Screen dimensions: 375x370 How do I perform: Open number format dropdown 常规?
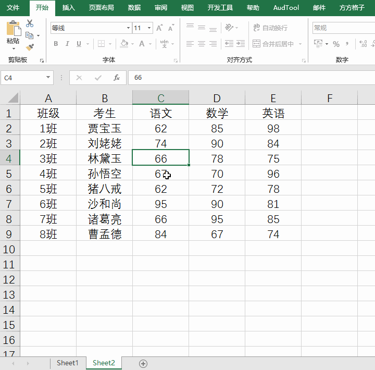pos(344,28)
